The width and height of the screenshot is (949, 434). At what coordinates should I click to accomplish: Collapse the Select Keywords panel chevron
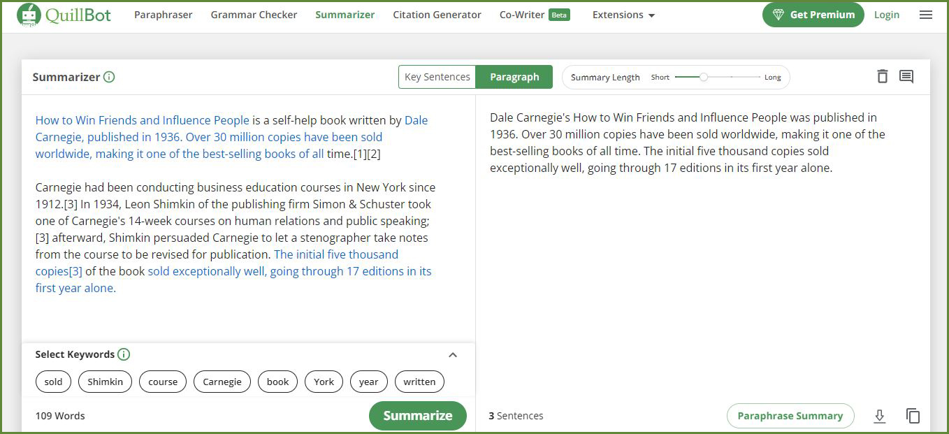point(453,355)
